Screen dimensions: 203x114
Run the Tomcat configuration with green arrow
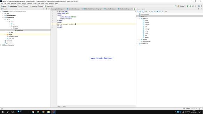[x=187, y=6]
